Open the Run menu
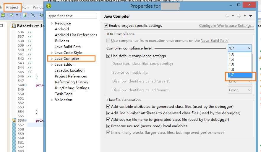 (x=25, y=7)
